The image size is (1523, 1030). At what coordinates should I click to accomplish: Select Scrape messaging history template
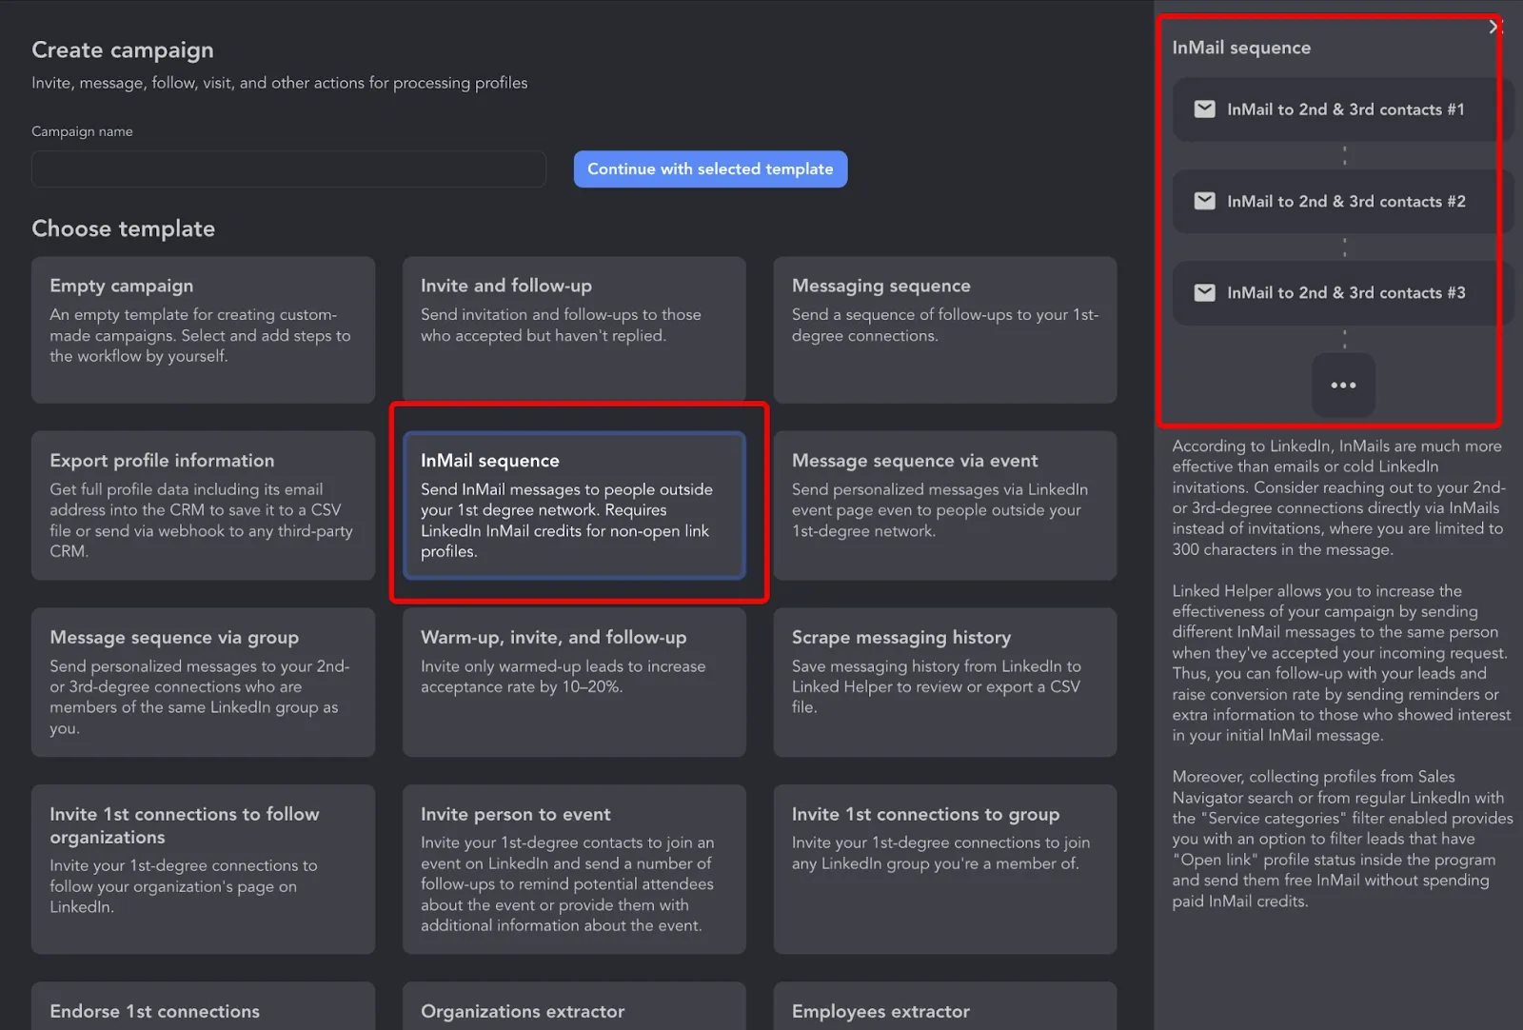945,683
